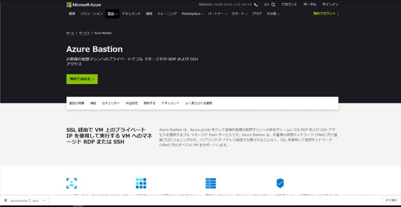Jump to ドキュメント section tab in white bar
The width and height of the screenshot is (401, 207).
coord(170,103)
